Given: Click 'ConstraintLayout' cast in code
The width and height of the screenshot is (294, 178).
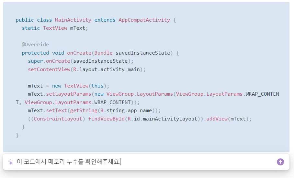Looking at the screenshot, I should pyautogui.click(x=58, y=119).
